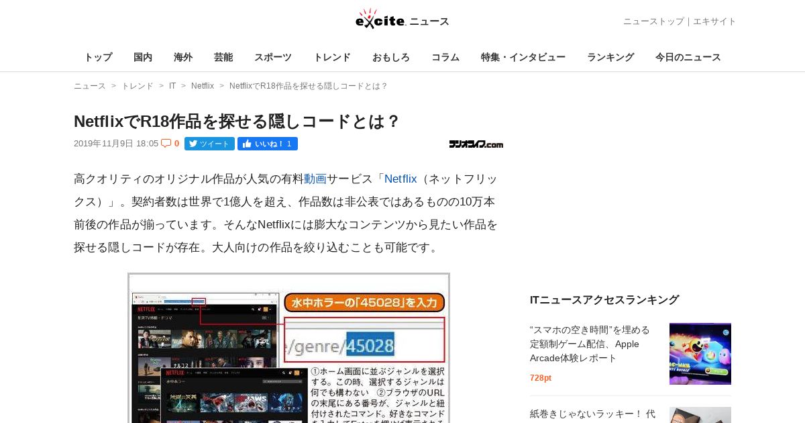This screenshot has height=423, width=805.
Task: Click the Excite News logo
Action: 402,19
